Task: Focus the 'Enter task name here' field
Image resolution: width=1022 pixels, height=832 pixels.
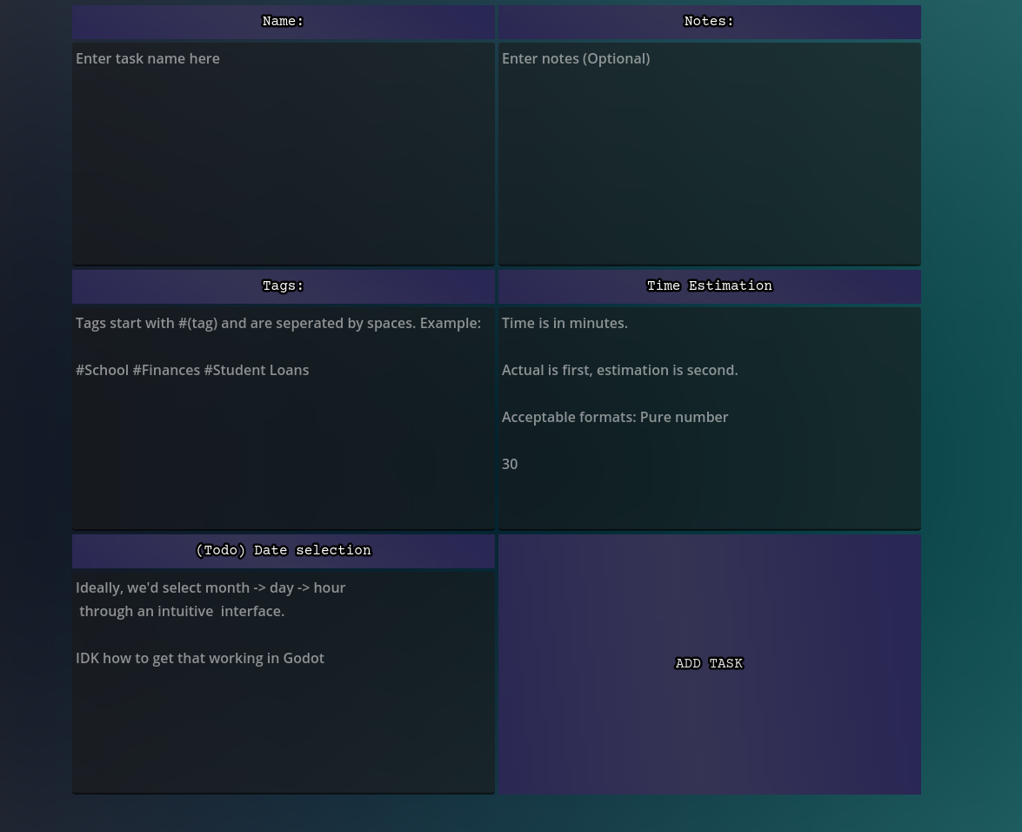Action: coord(283,153)
